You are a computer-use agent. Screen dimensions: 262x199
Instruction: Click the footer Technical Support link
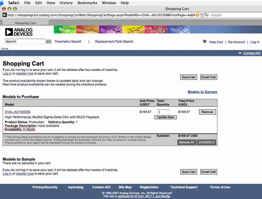(x=184, y=187)
